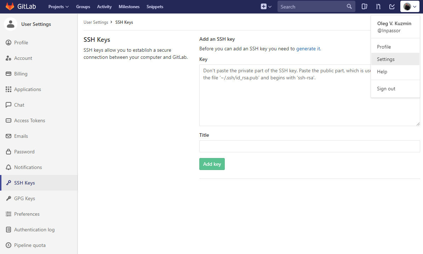Viewport: 423px width, 254px height.
Task: Open the merge requests icon
Action: point(378,6)
